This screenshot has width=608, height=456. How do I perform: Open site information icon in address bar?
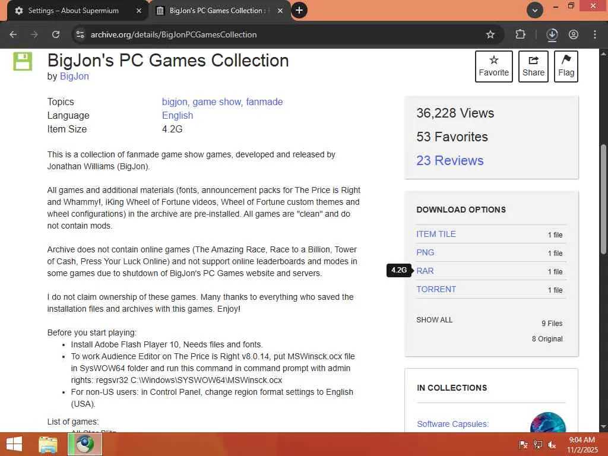click(80, 34)
